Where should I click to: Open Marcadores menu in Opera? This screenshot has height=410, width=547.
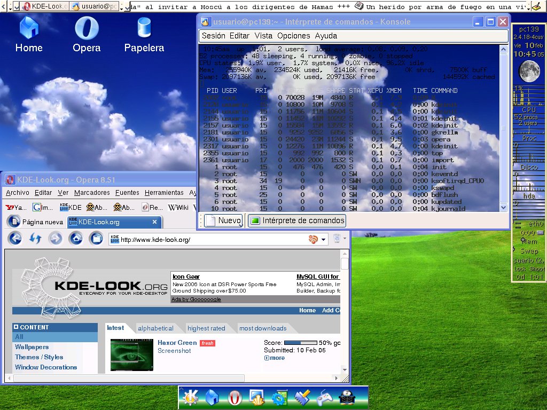(92, 192)
